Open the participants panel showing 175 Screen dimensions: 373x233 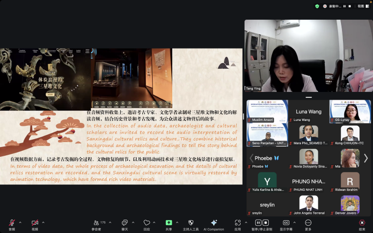pos(96,223)
